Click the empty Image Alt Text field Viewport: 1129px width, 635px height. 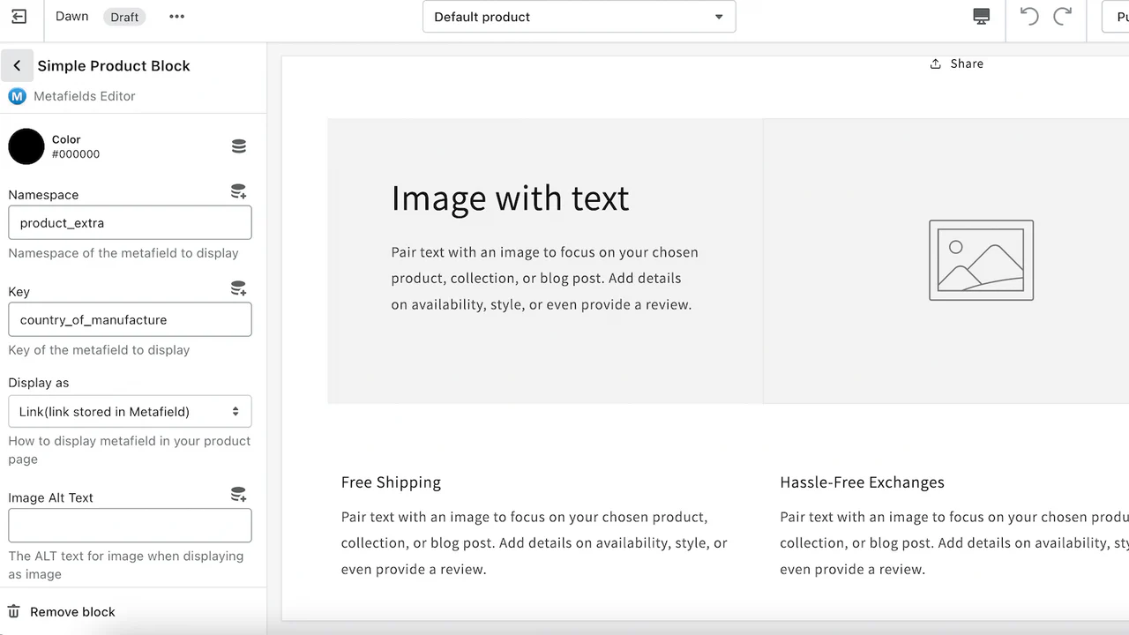click(130, 526)
